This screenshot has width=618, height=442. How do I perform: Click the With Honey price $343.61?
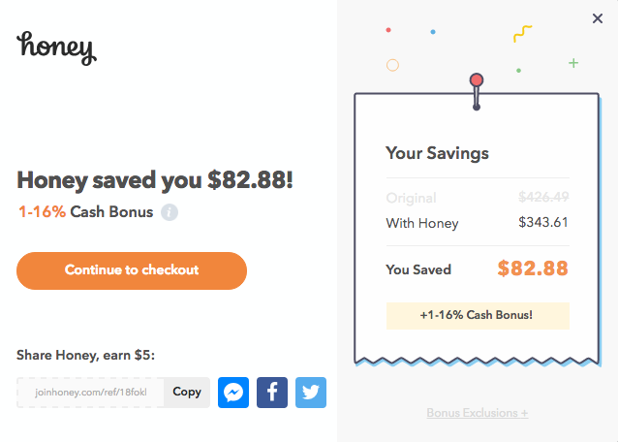pos(542,223)
